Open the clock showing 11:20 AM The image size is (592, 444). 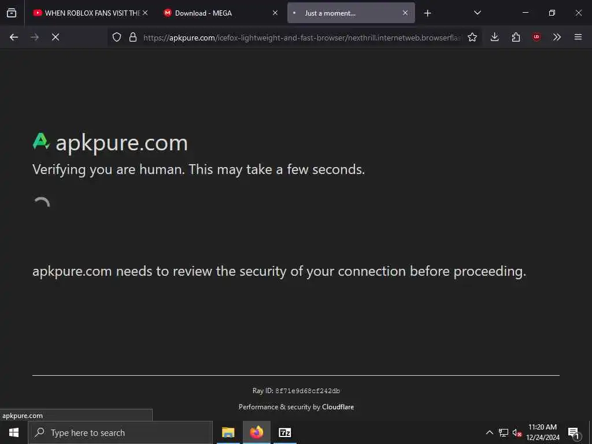[x=542, y=432]
